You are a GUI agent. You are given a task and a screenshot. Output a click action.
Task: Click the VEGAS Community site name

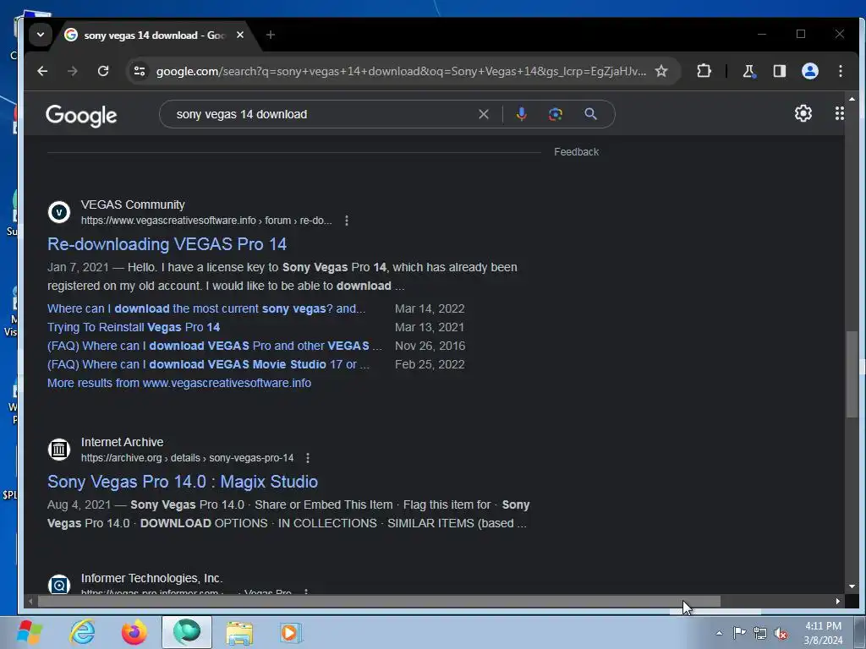click(x=133, y=205)
